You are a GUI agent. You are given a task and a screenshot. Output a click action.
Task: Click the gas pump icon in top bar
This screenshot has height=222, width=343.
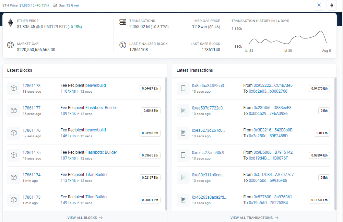pos(55,5)
